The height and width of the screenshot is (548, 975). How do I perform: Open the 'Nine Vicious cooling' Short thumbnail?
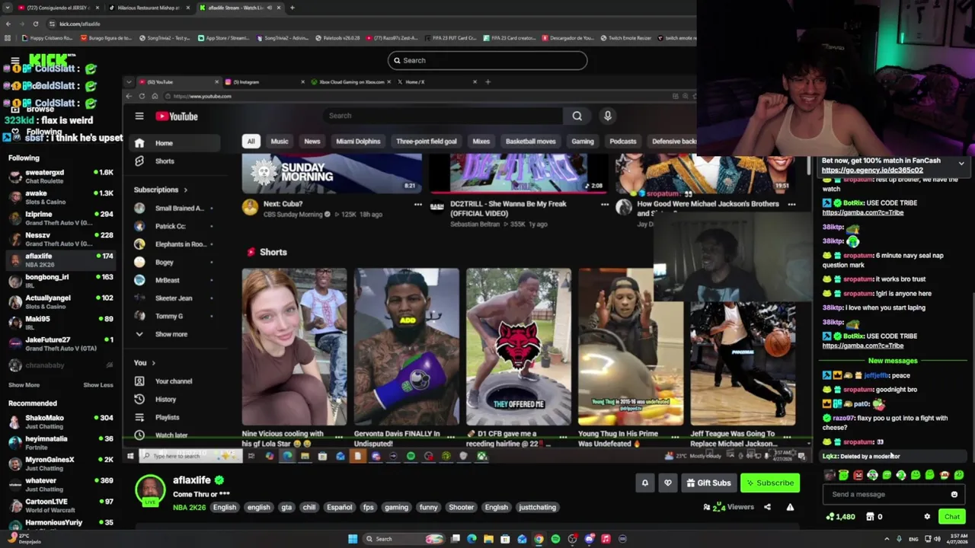294,346
